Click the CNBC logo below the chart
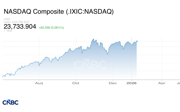The height and width of the screenshot is (112, 180). (x=10, y=102)
